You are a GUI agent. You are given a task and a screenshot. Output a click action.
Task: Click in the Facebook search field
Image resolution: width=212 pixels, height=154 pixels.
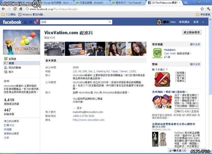click(x=74, y=22)
